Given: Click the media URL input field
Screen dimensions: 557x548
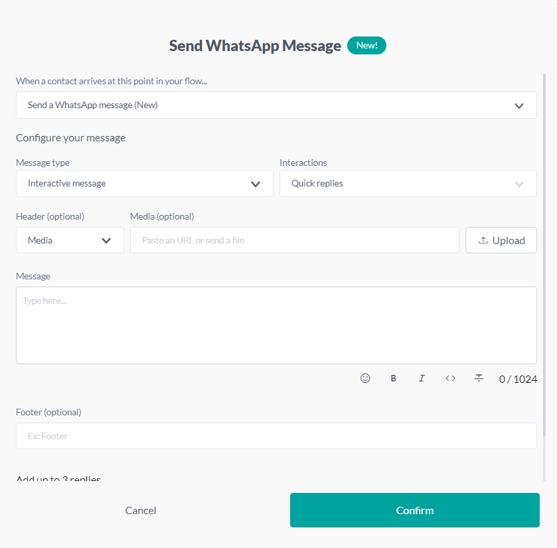Looking at the screenshot, I should click(x=294, y=240).
